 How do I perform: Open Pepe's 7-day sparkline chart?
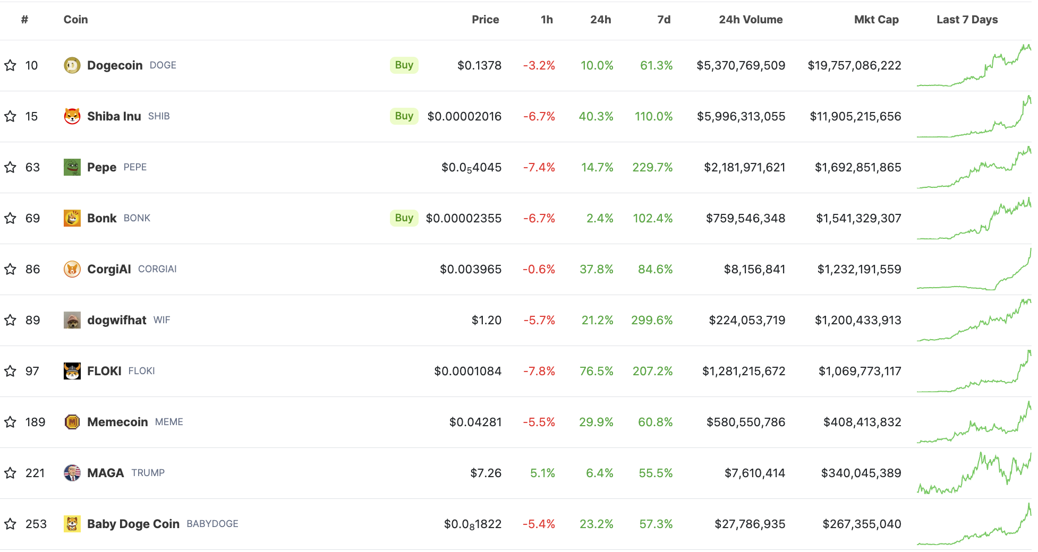click(x=974, y=167)
